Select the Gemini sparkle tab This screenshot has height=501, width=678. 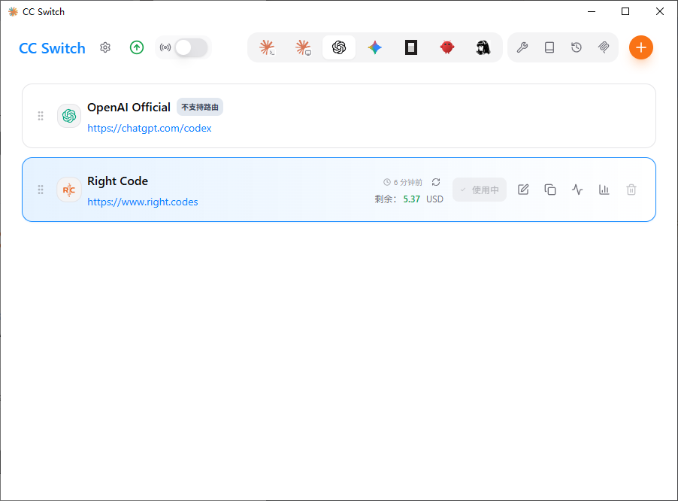pos(375,47)
